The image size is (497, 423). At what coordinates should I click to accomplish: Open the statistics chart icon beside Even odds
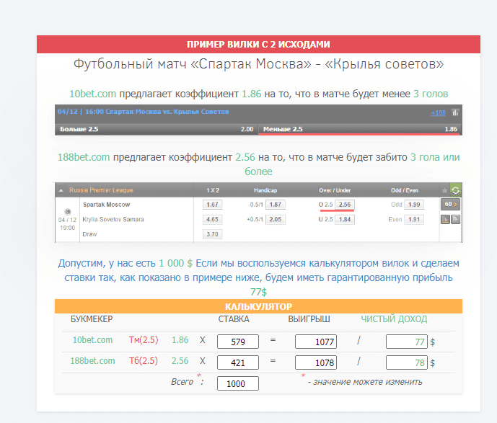445,219
